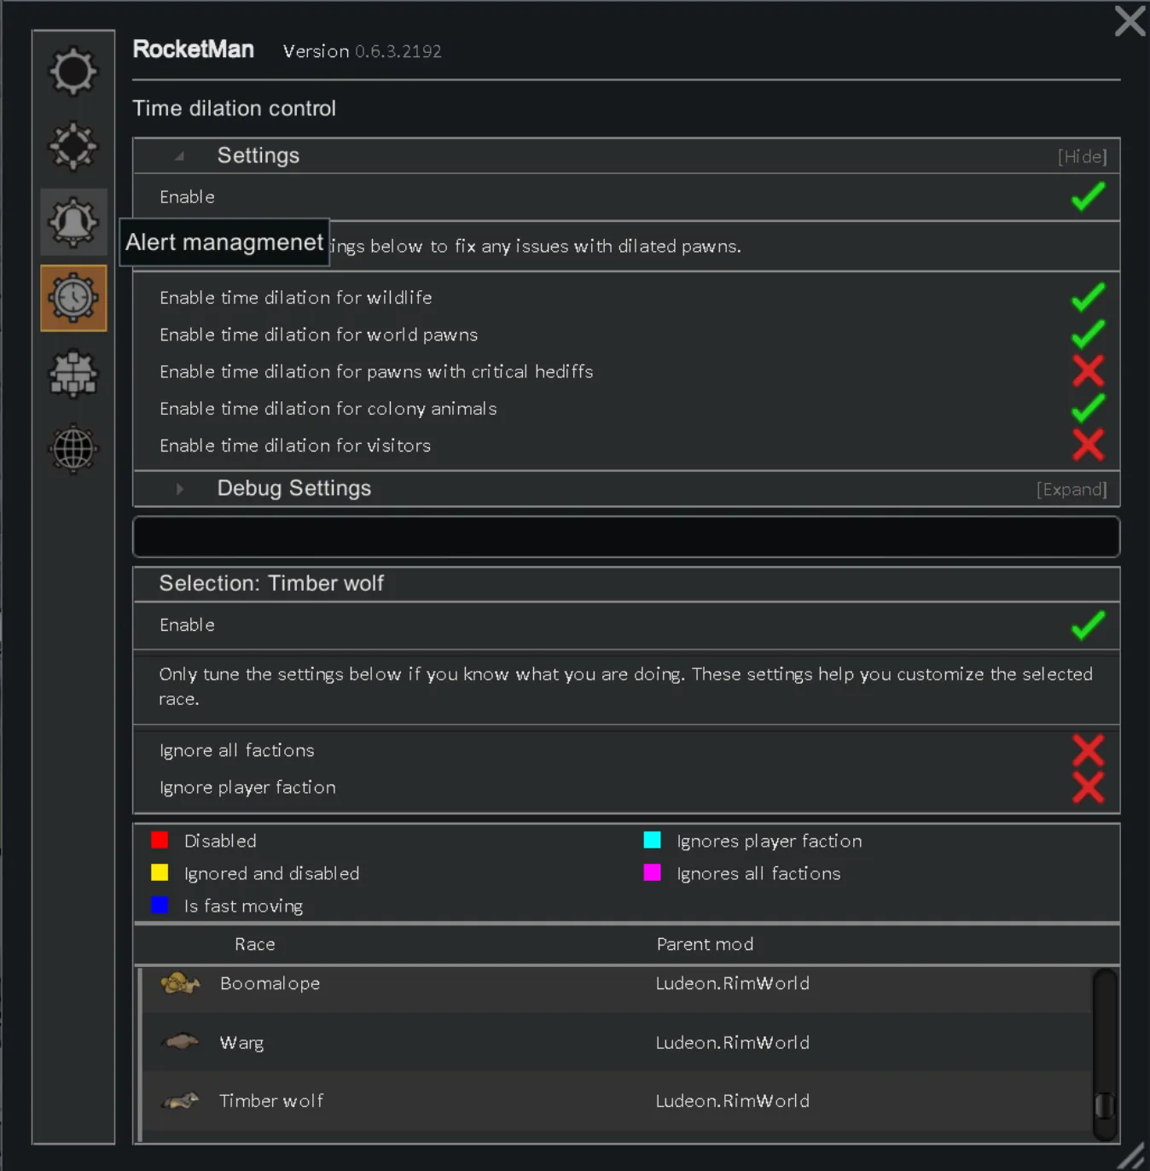Select the Timber wolf row in race list
Viewport: 1150px width, 1171px height.
coord(271,1101)
